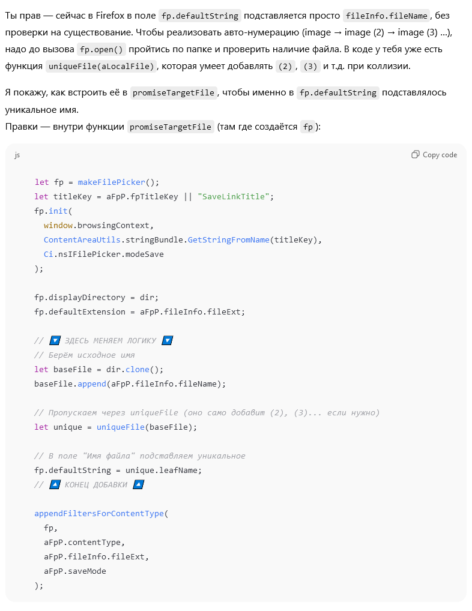Click inline code "fp.open()" in the paragraph
Image resolution: width=472 pixels, height=611 pixels.
pyautogui.click(x=101, y=49)
